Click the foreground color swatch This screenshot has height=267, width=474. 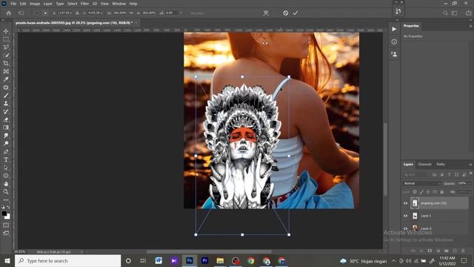click(4, 214)
